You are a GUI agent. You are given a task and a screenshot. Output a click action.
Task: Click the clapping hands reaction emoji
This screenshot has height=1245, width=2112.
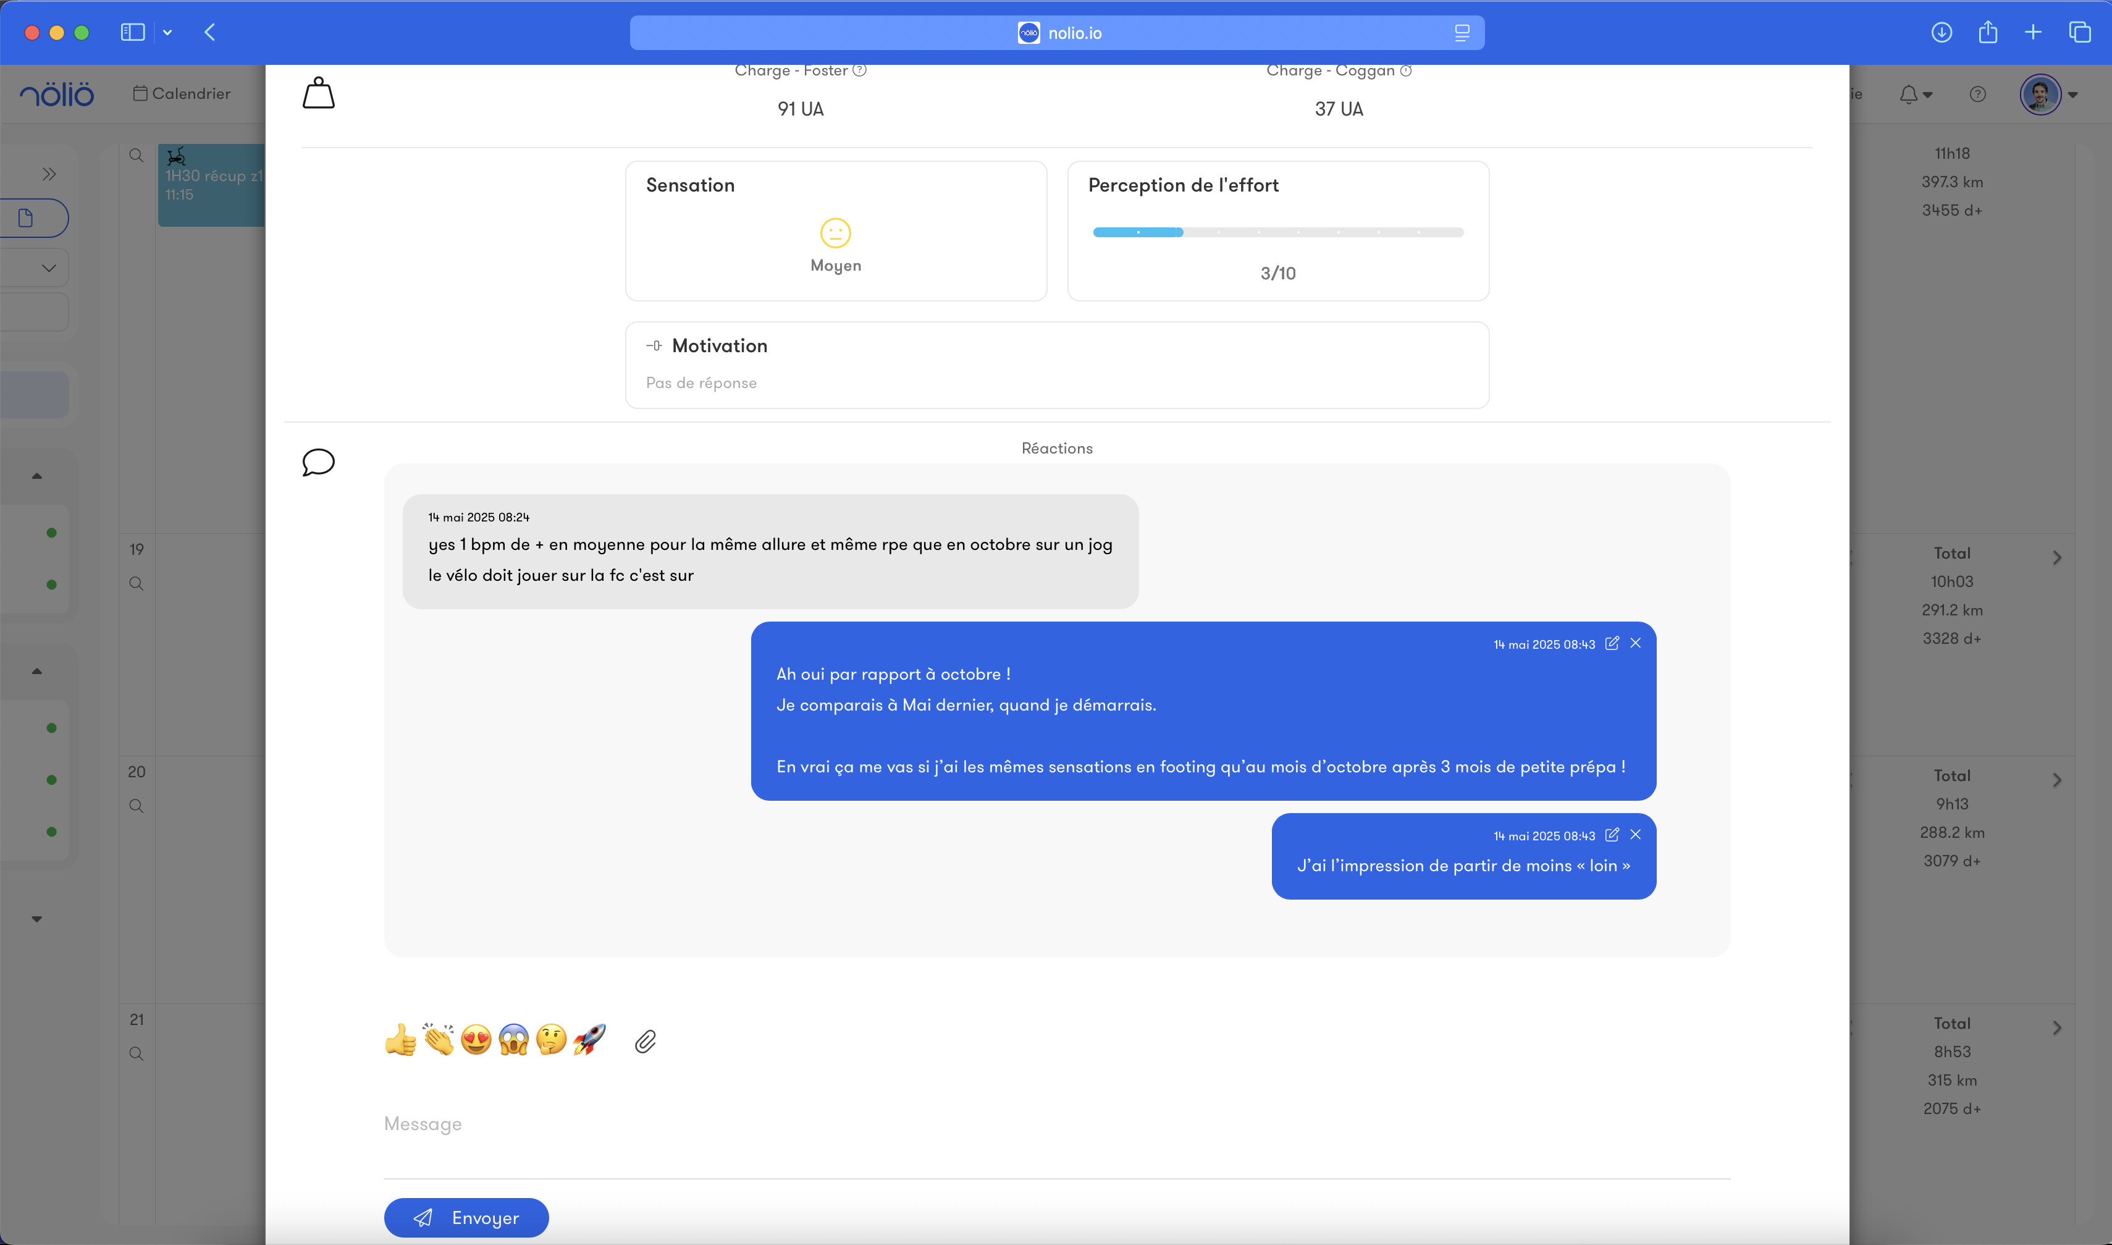coord(438,1040)
